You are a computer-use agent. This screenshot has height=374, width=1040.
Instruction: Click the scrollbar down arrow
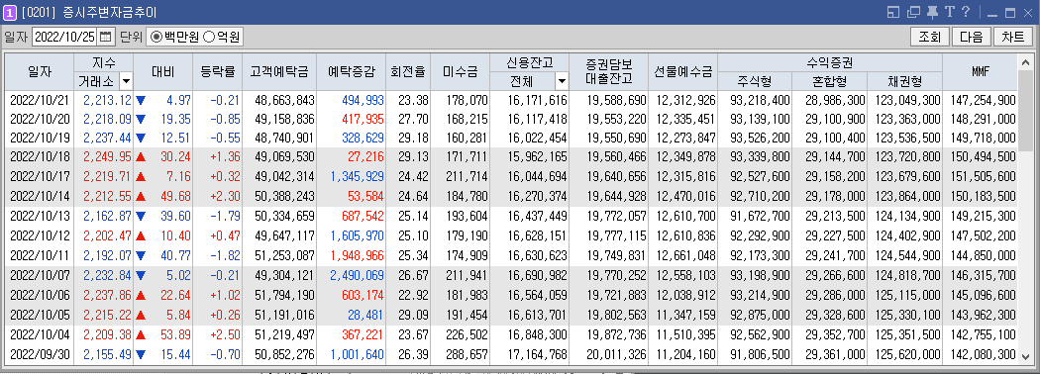(x=1025, y=356)
